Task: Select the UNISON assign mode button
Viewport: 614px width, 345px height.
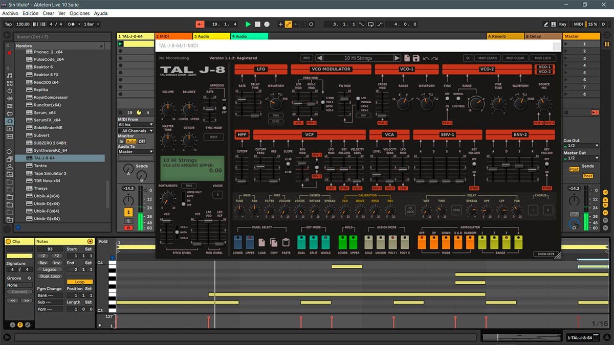Action: coord(381,242)
